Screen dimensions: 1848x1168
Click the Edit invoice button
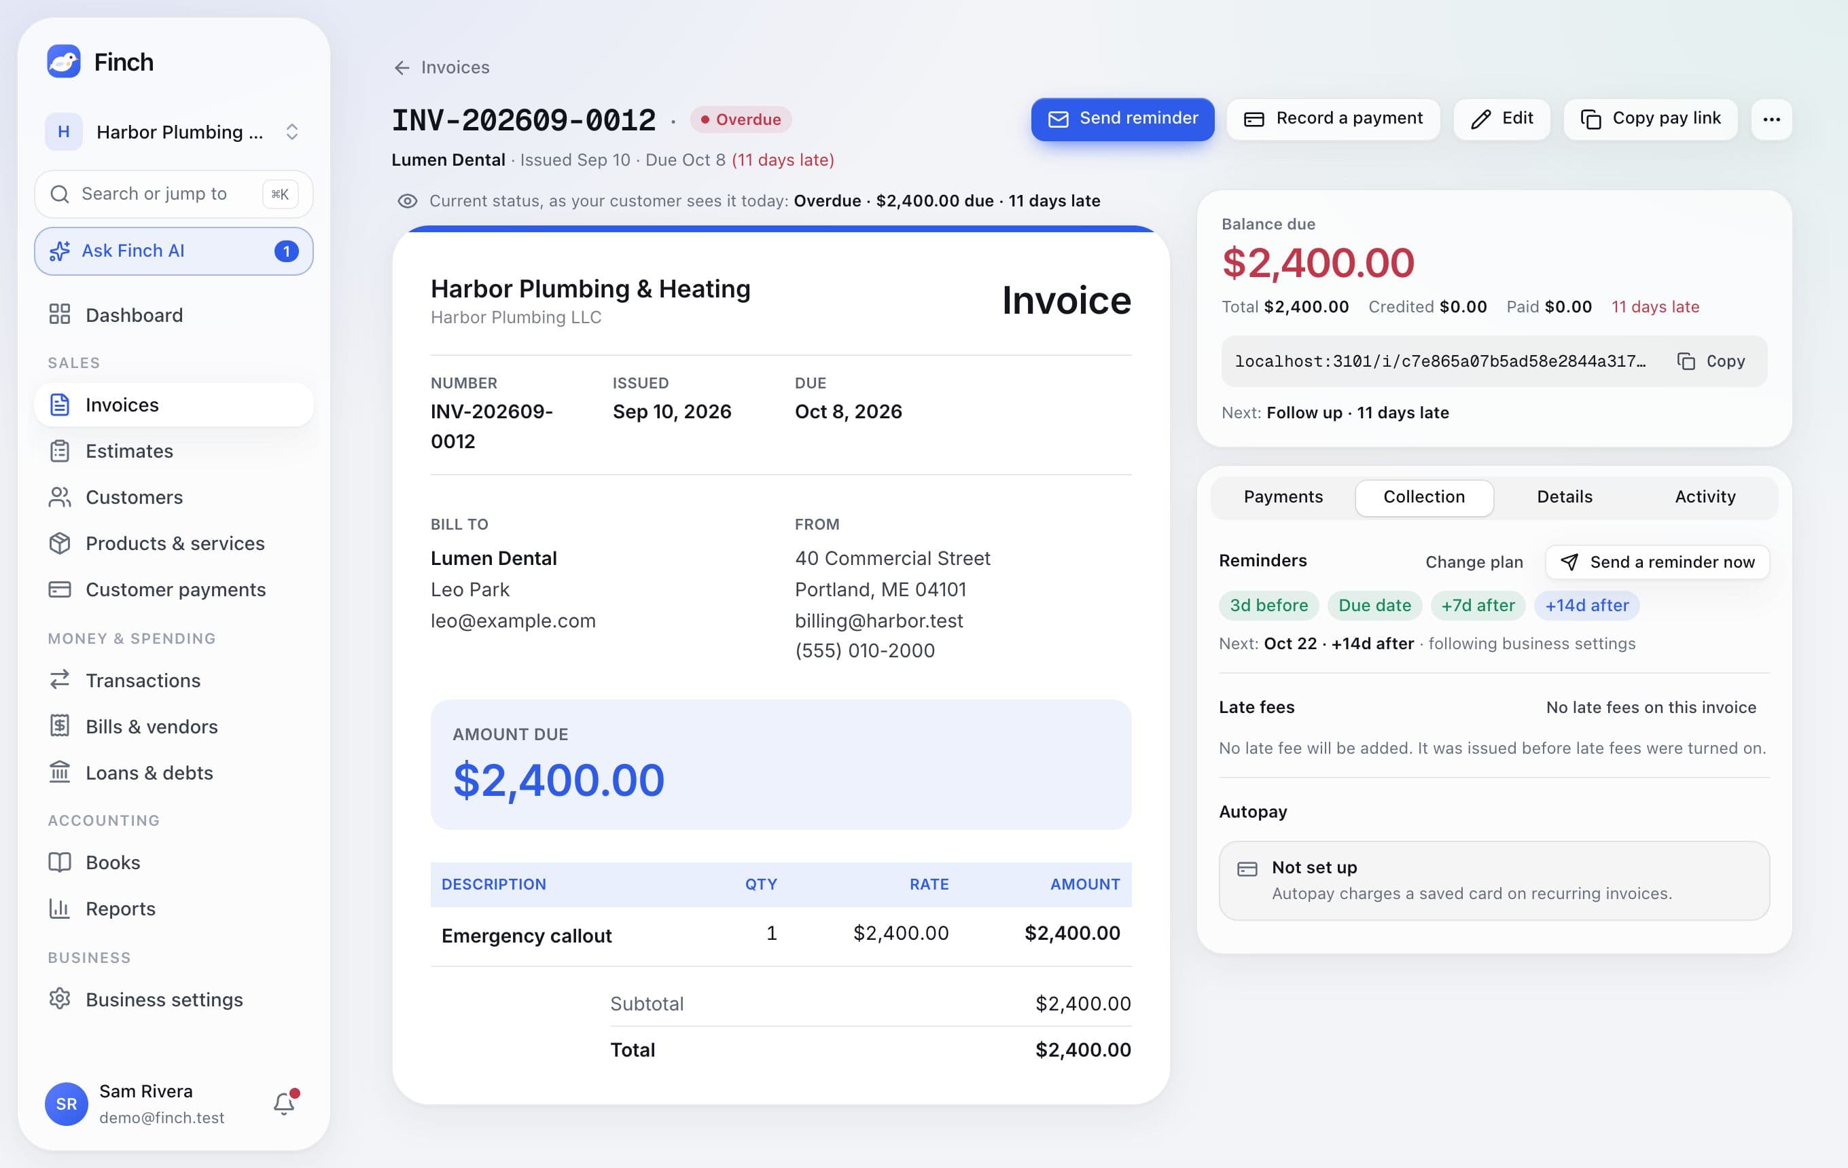tap(1502, 119)
